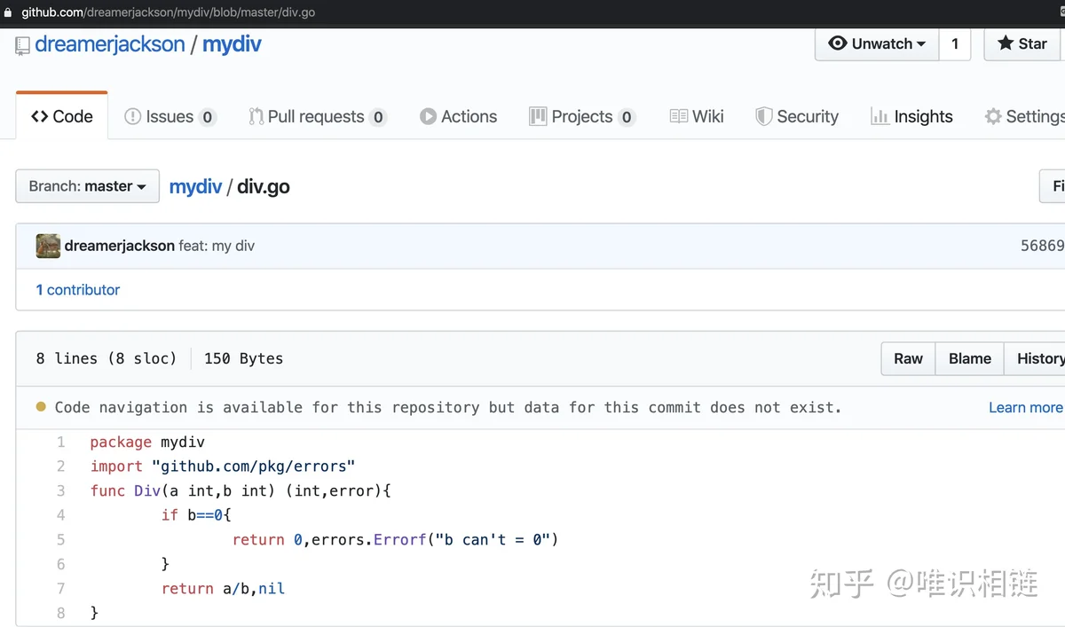
Task: Open the file History
Action: pyautogui.click(x=1037, y=358)
